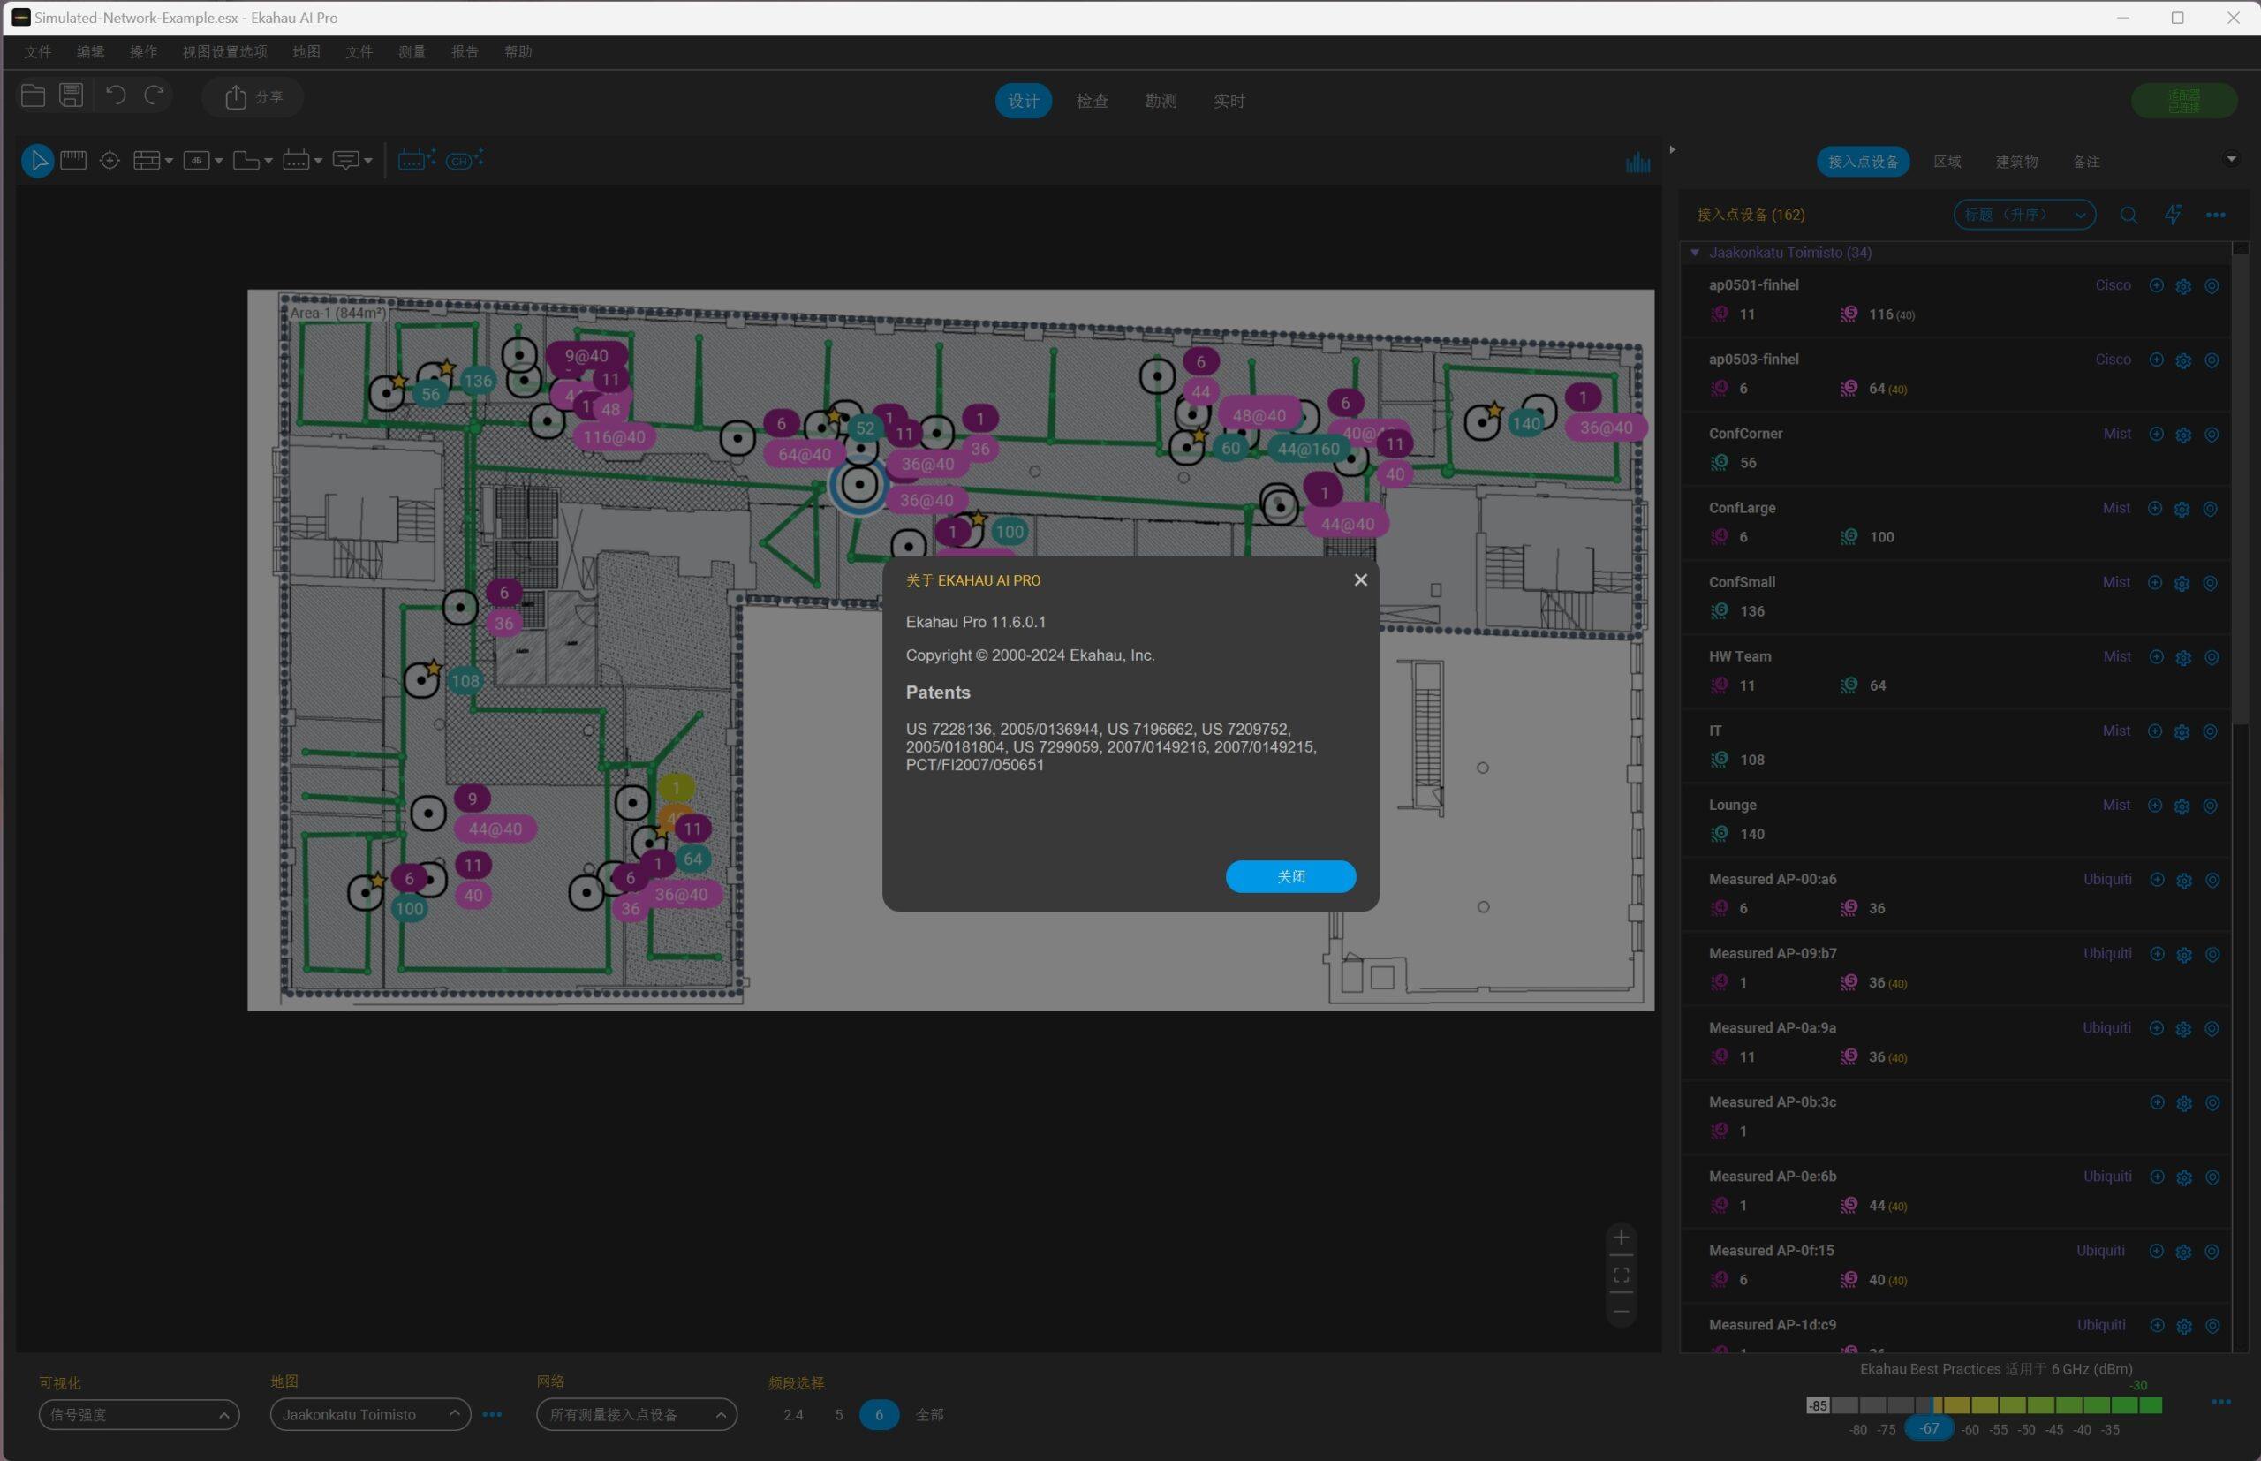Screen dimensions: 2261x1461
Task: Open wall tool type dropdown arrow
Action: [169, 162]
